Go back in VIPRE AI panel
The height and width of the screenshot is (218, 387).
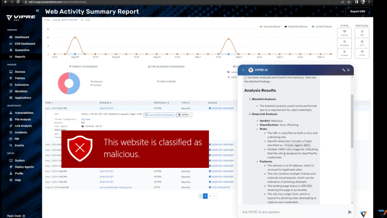click(x=243, y=70)
